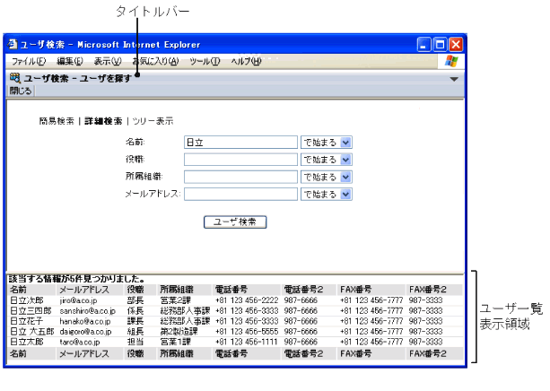Screen dimensions: 550x391
Task: Click 組長 role cell
Action: coord(135,332)
